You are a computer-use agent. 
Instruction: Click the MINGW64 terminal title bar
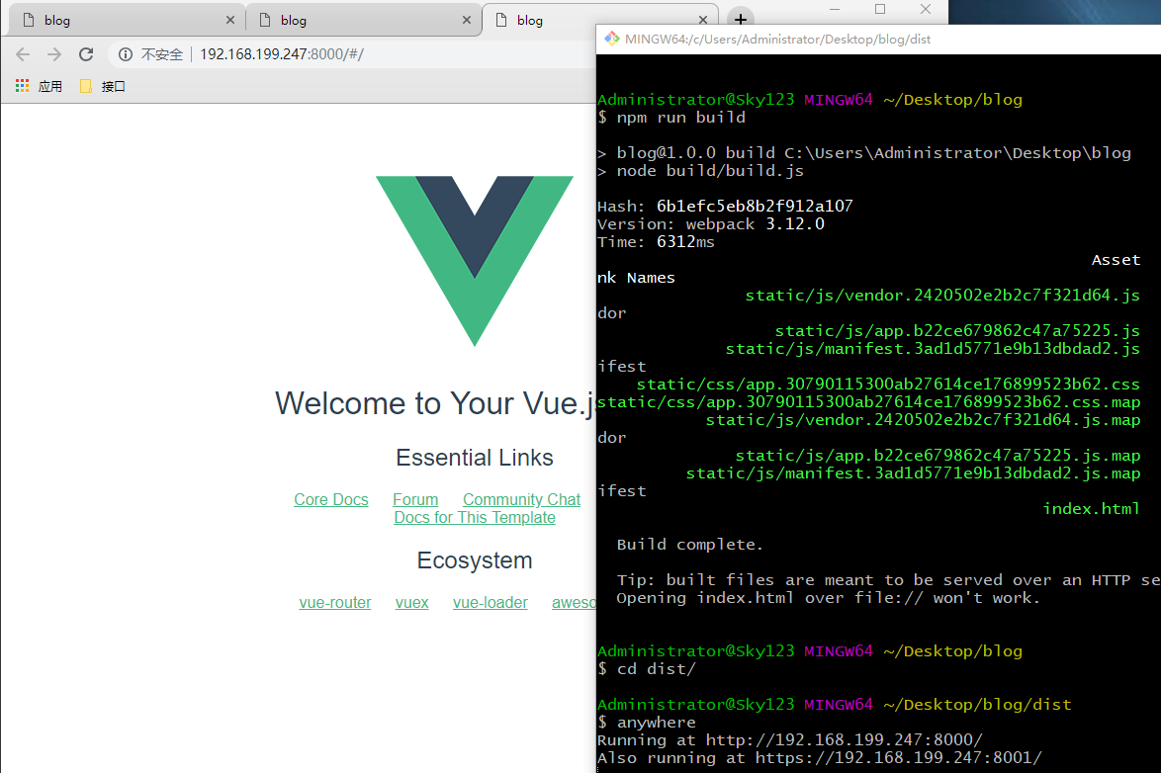click(878, 40)
